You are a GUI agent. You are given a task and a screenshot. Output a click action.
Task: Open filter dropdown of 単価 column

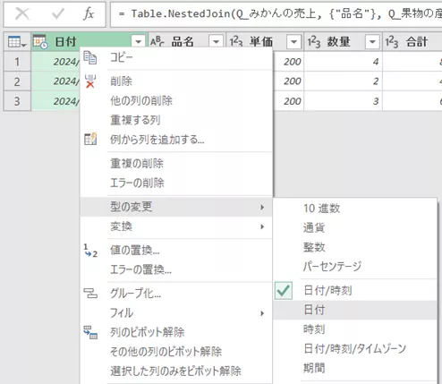(x=294, y=42)
